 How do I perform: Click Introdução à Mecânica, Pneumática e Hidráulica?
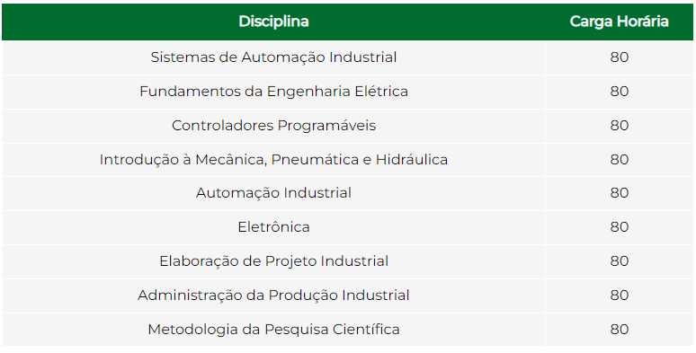pos(273,160)
